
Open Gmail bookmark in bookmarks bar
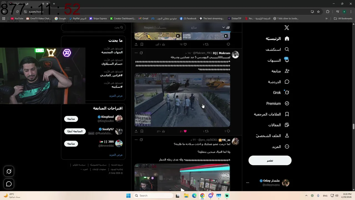(x=143, y=19)
